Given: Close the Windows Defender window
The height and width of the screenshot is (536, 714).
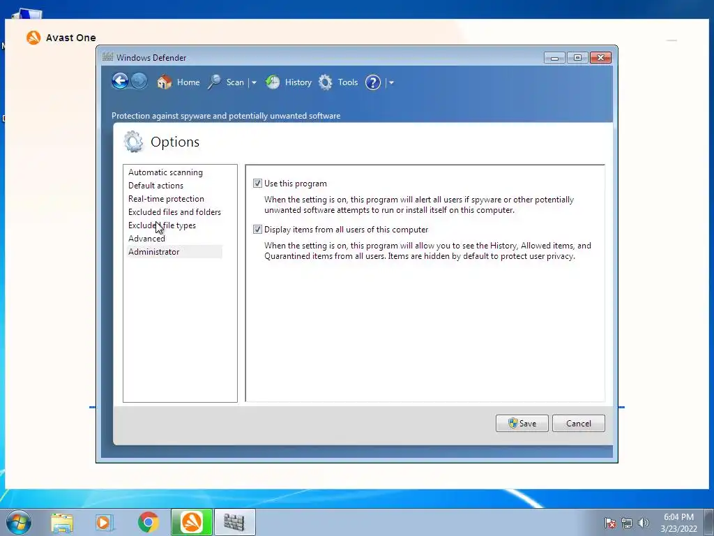Looking at the screenshot, I should [600, 58].
